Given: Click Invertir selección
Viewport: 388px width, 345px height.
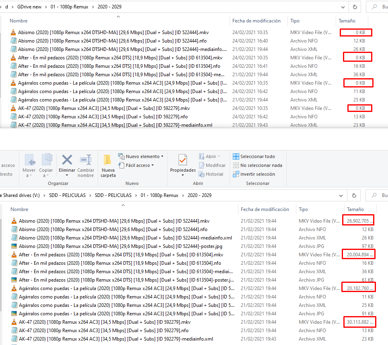Looking at the screenshot, I should pyautogui.click(x=254, y=174).
